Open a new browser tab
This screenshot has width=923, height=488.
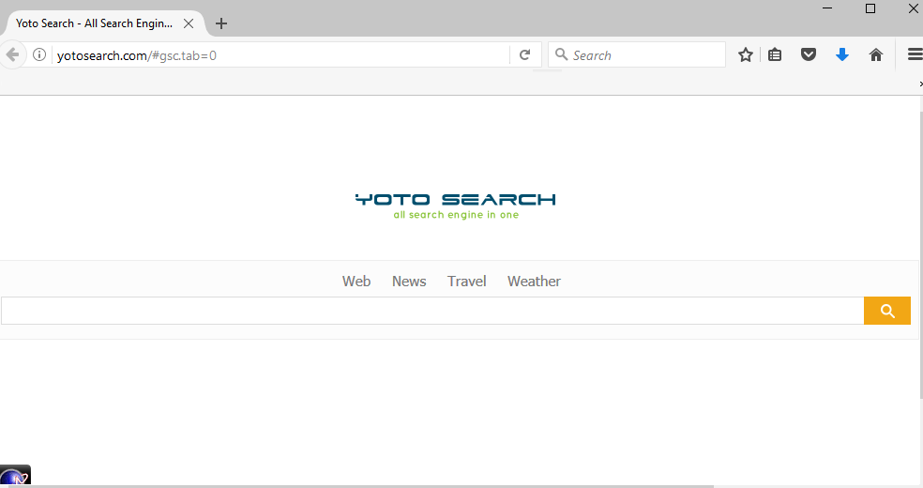tap(221, 23)
